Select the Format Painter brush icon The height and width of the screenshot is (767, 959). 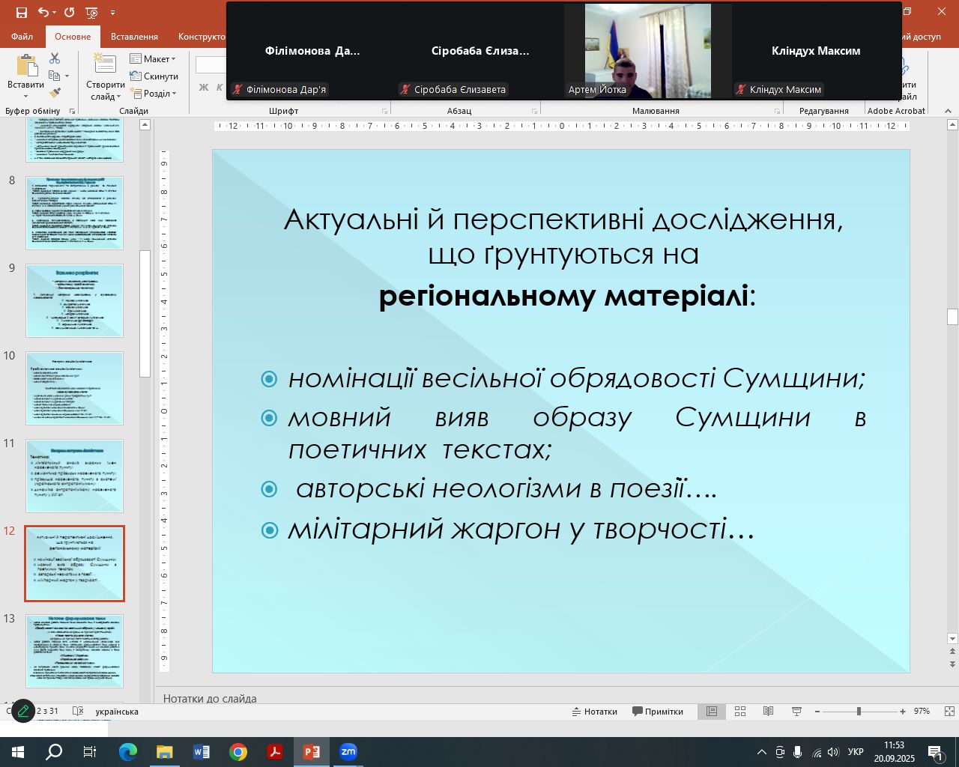click(55, 93)
